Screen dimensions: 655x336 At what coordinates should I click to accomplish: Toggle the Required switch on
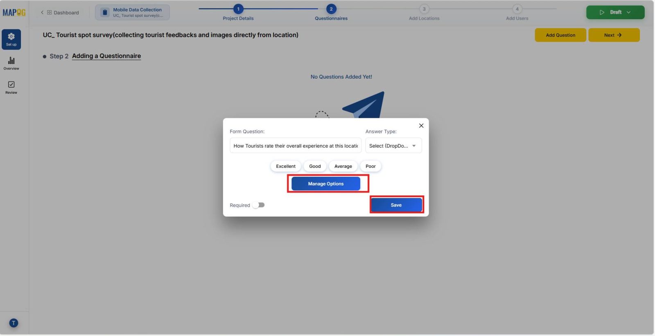point(259,205)
